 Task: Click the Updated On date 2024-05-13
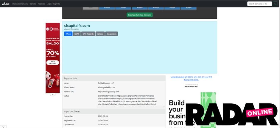pos(103,125)
